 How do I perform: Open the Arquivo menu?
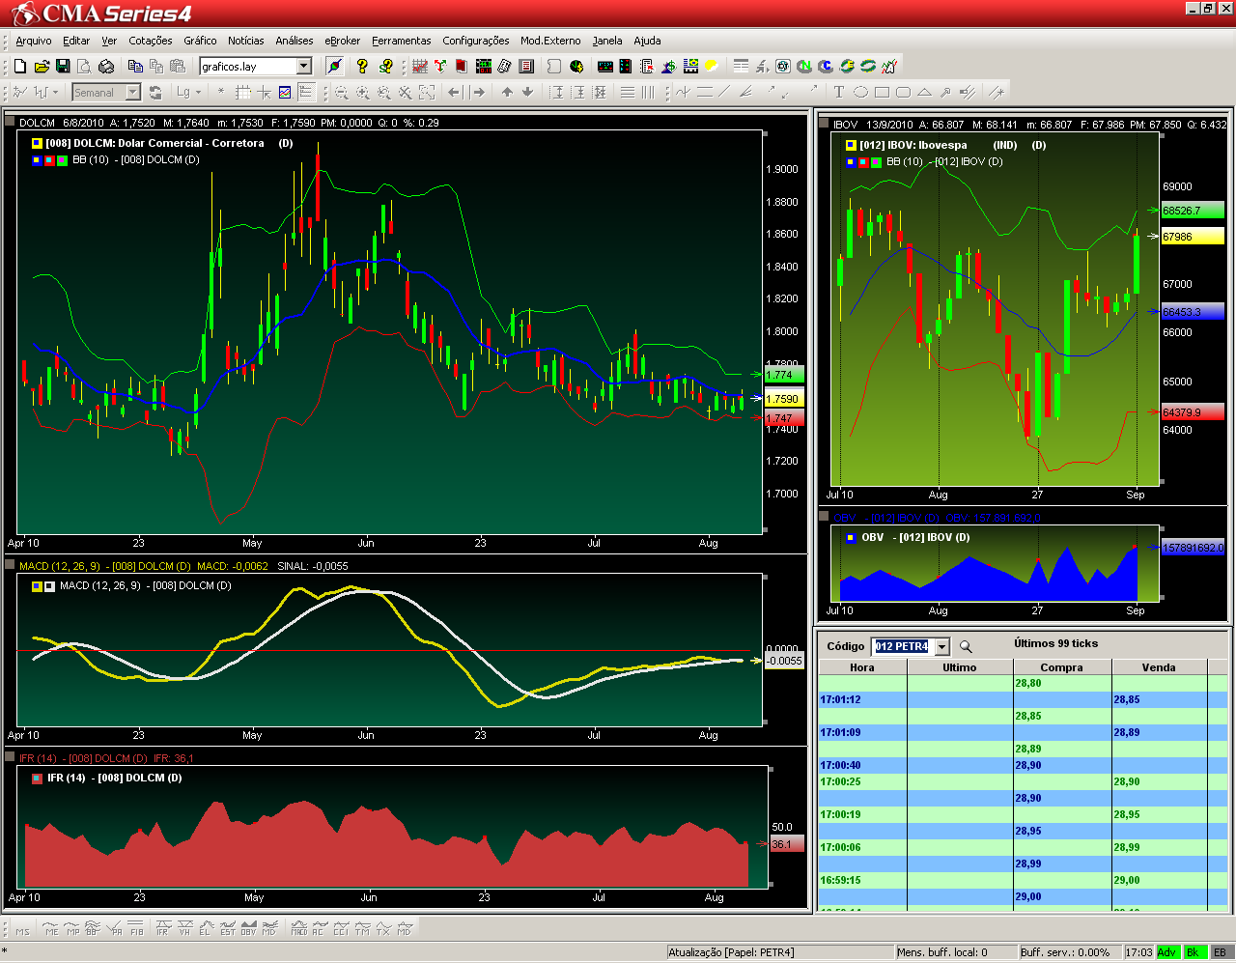34,41
